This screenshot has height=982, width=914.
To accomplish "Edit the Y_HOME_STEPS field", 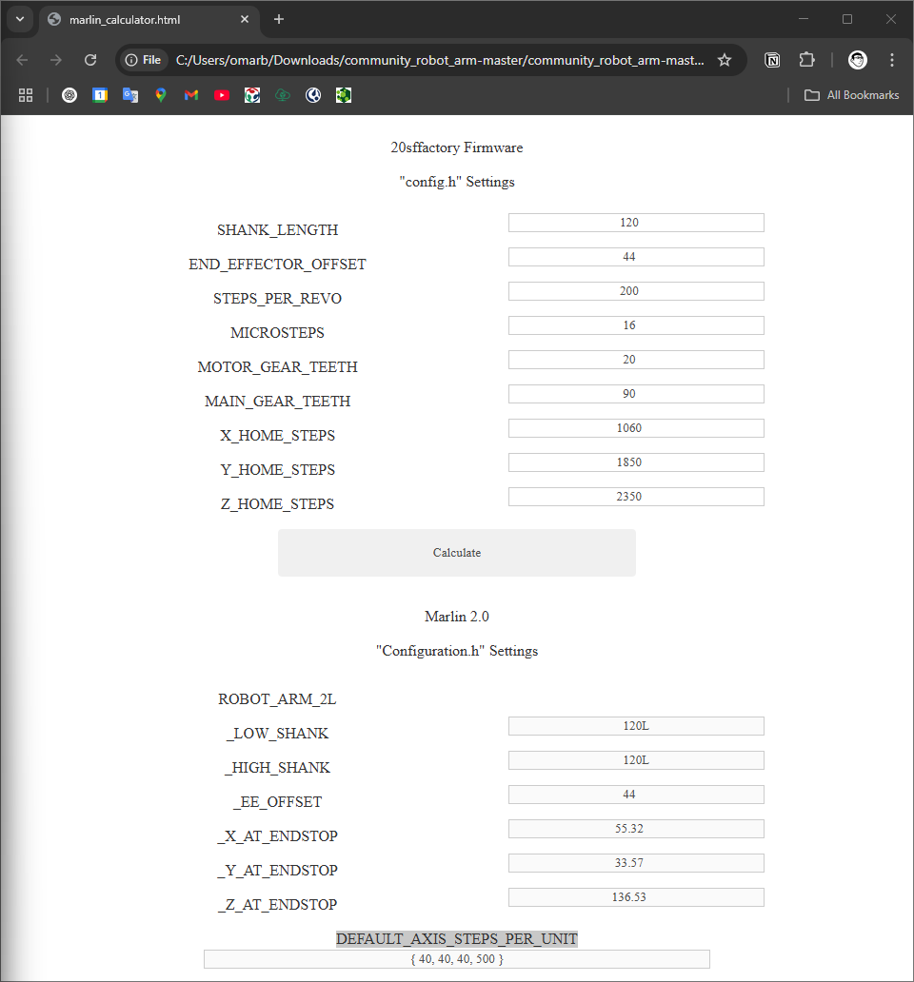I will click(636, 462).
